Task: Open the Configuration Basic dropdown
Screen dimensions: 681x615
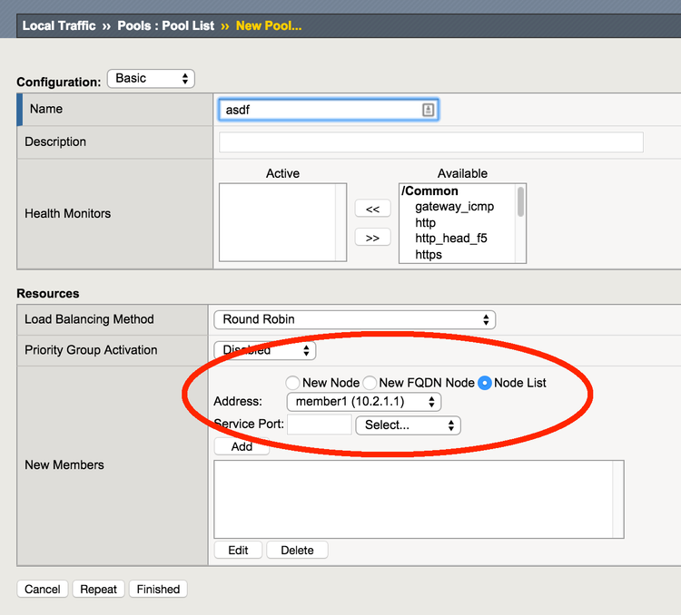Action: 151,79
